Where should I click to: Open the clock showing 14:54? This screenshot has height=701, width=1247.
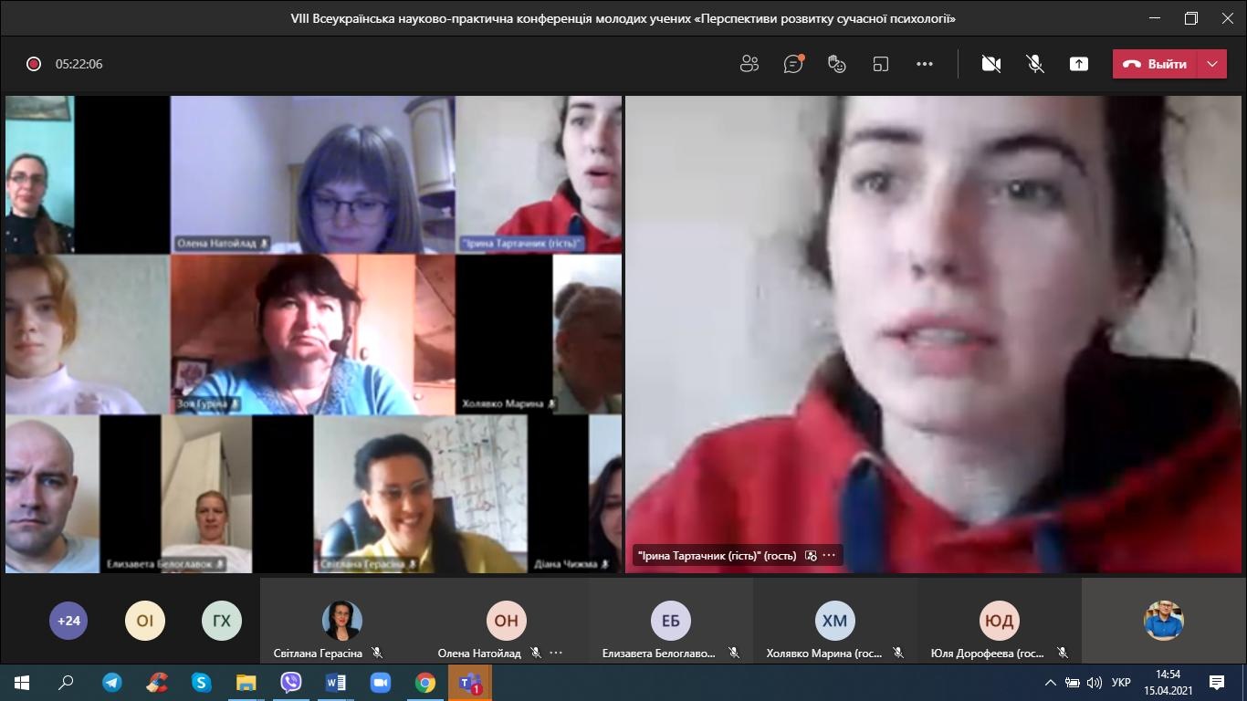tap(1168, 683)
